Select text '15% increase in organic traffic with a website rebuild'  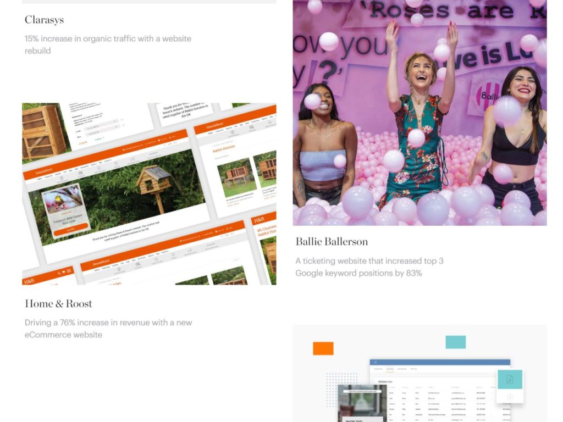pos(108,45)
